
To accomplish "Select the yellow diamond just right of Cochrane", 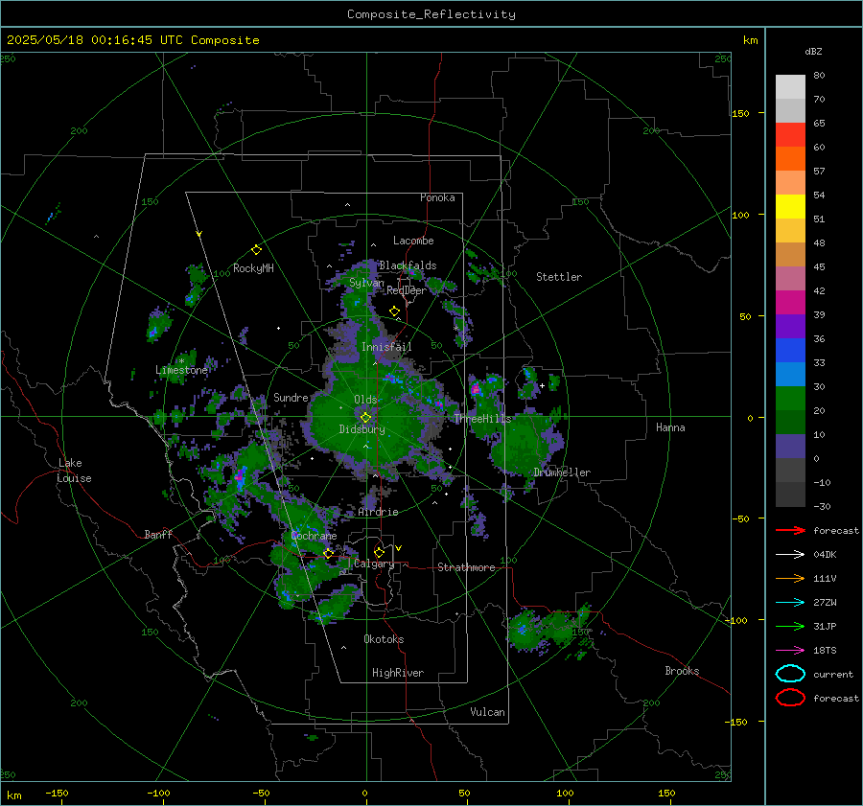I will pyautogui.click(x=329, y=554).
